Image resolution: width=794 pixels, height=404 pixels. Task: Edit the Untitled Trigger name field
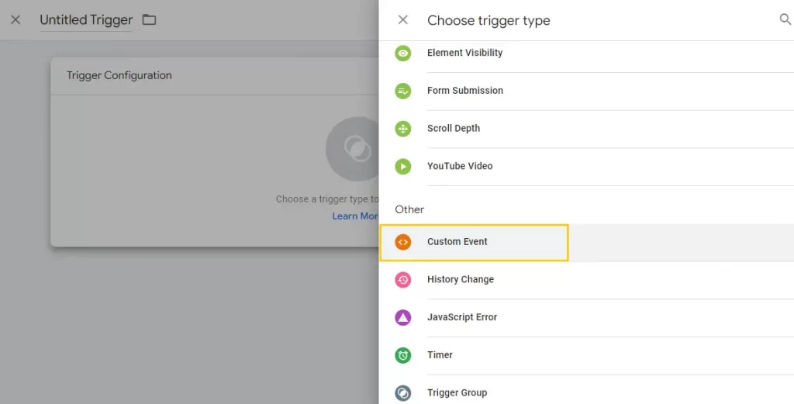pos(86,20)
